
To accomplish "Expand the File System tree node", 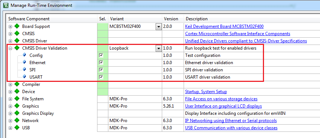I will click(x=11, y=99).
